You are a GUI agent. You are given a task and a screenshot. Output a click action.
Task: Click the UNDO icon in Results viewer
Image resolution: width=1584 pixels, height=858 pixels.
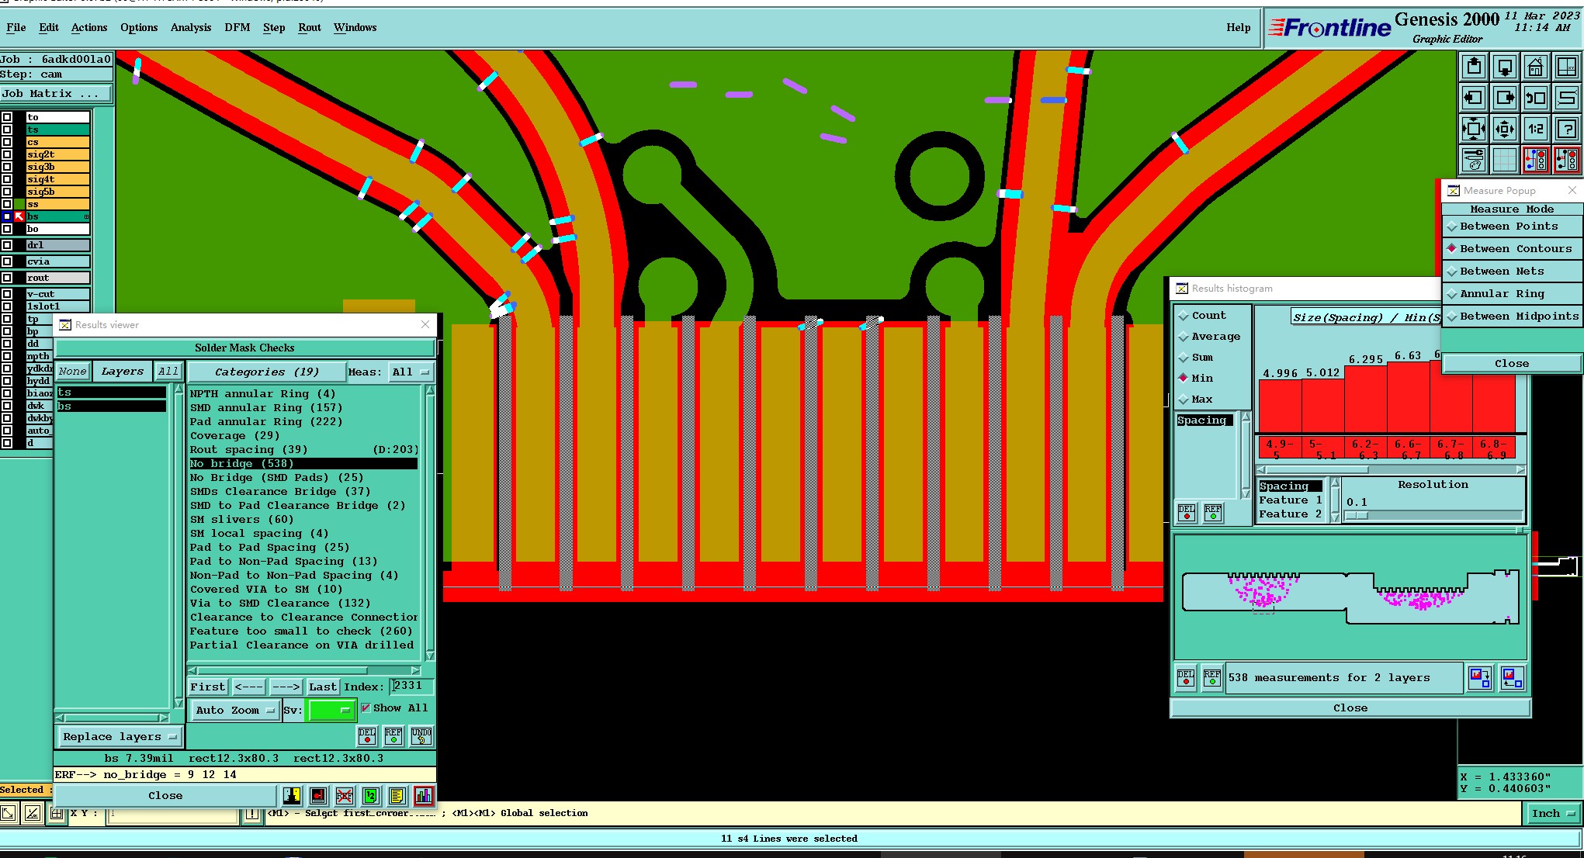[421, 735]
